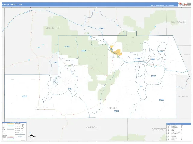The image size is (193, 144).
Task: Click the SANDOVAL county label
Action: click(x=178, y=22)
